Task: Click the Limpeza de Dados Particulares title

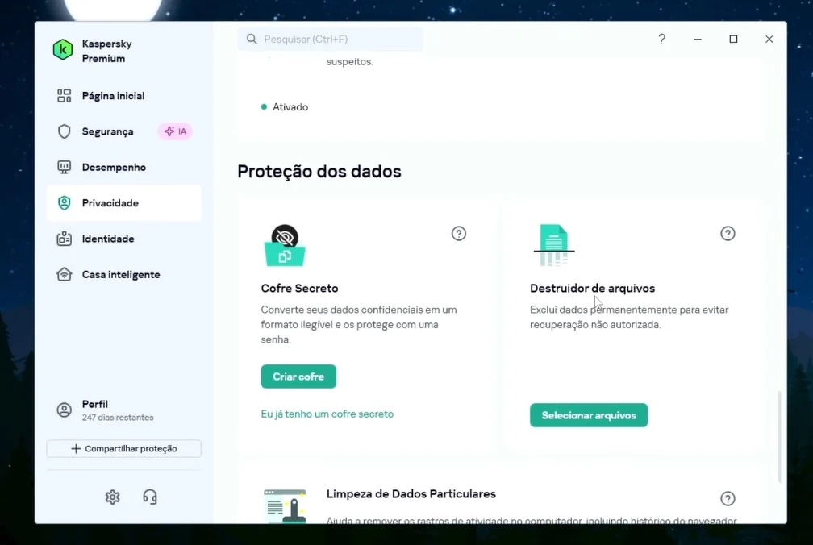Action: [x=411, y=494]
